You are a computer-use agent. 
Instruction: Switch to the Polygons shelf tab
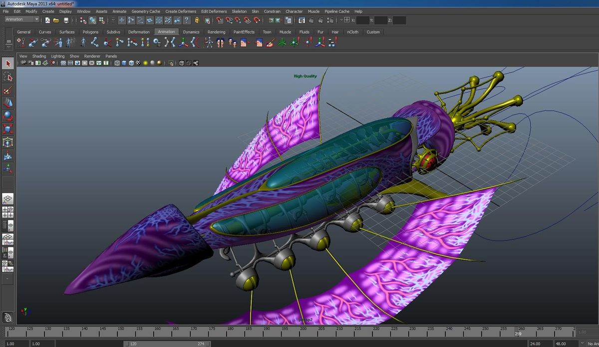[90, 31]
